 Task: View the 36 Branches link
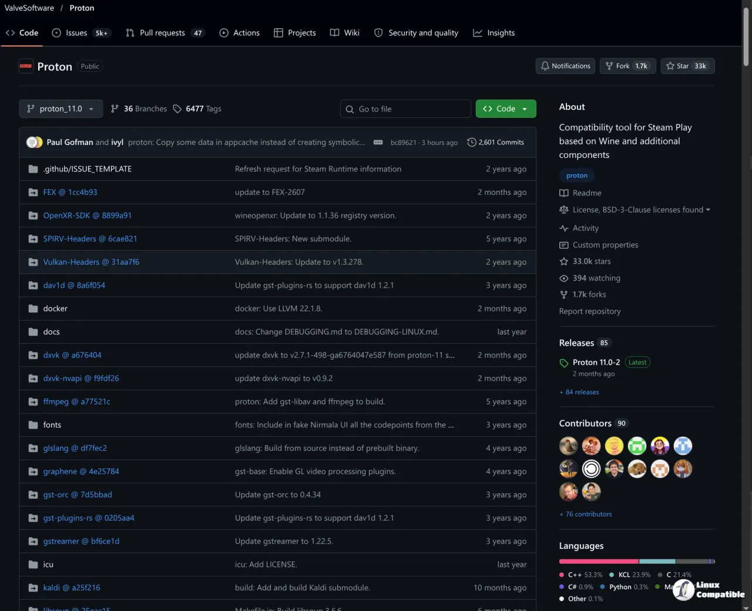139,109
